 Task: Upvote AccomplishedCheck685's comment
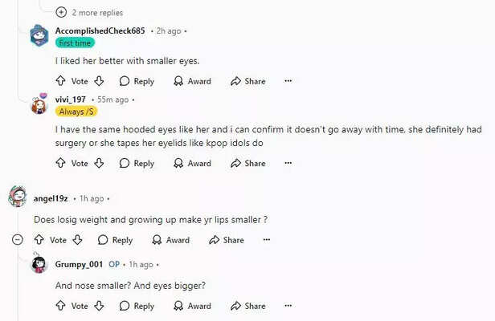tap(60, 81)
